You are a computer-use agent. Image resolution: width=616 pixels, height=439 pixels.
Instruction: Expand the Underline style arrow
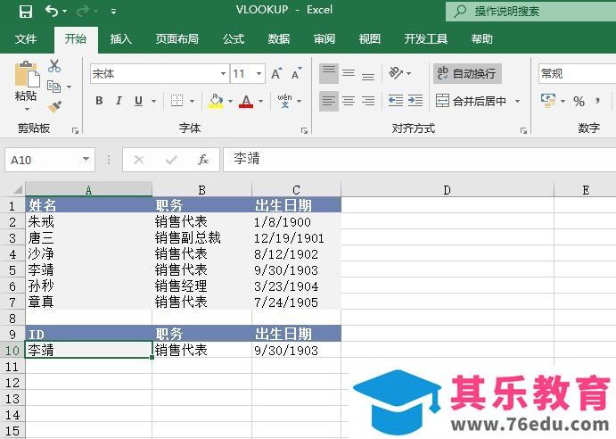point(153,101)
